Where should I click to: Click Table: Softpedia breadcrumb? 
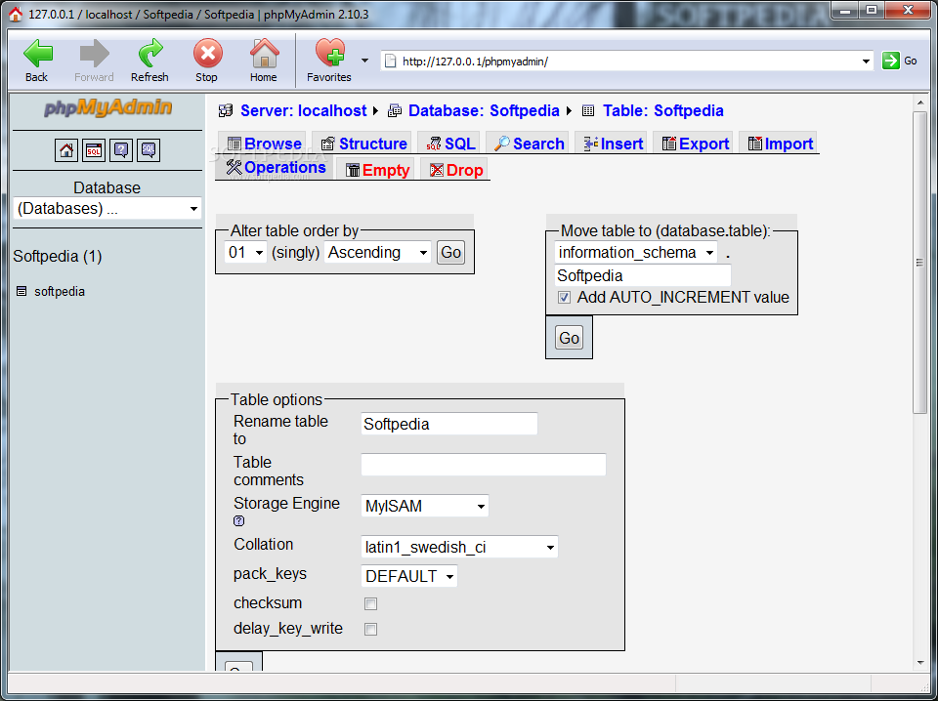tap(662, 111)
